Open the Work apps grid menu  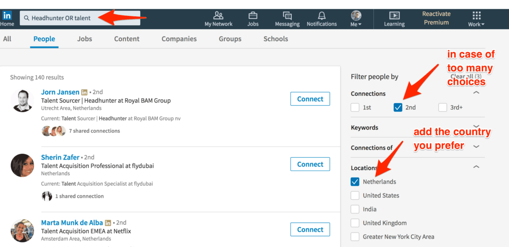point(476,15)
